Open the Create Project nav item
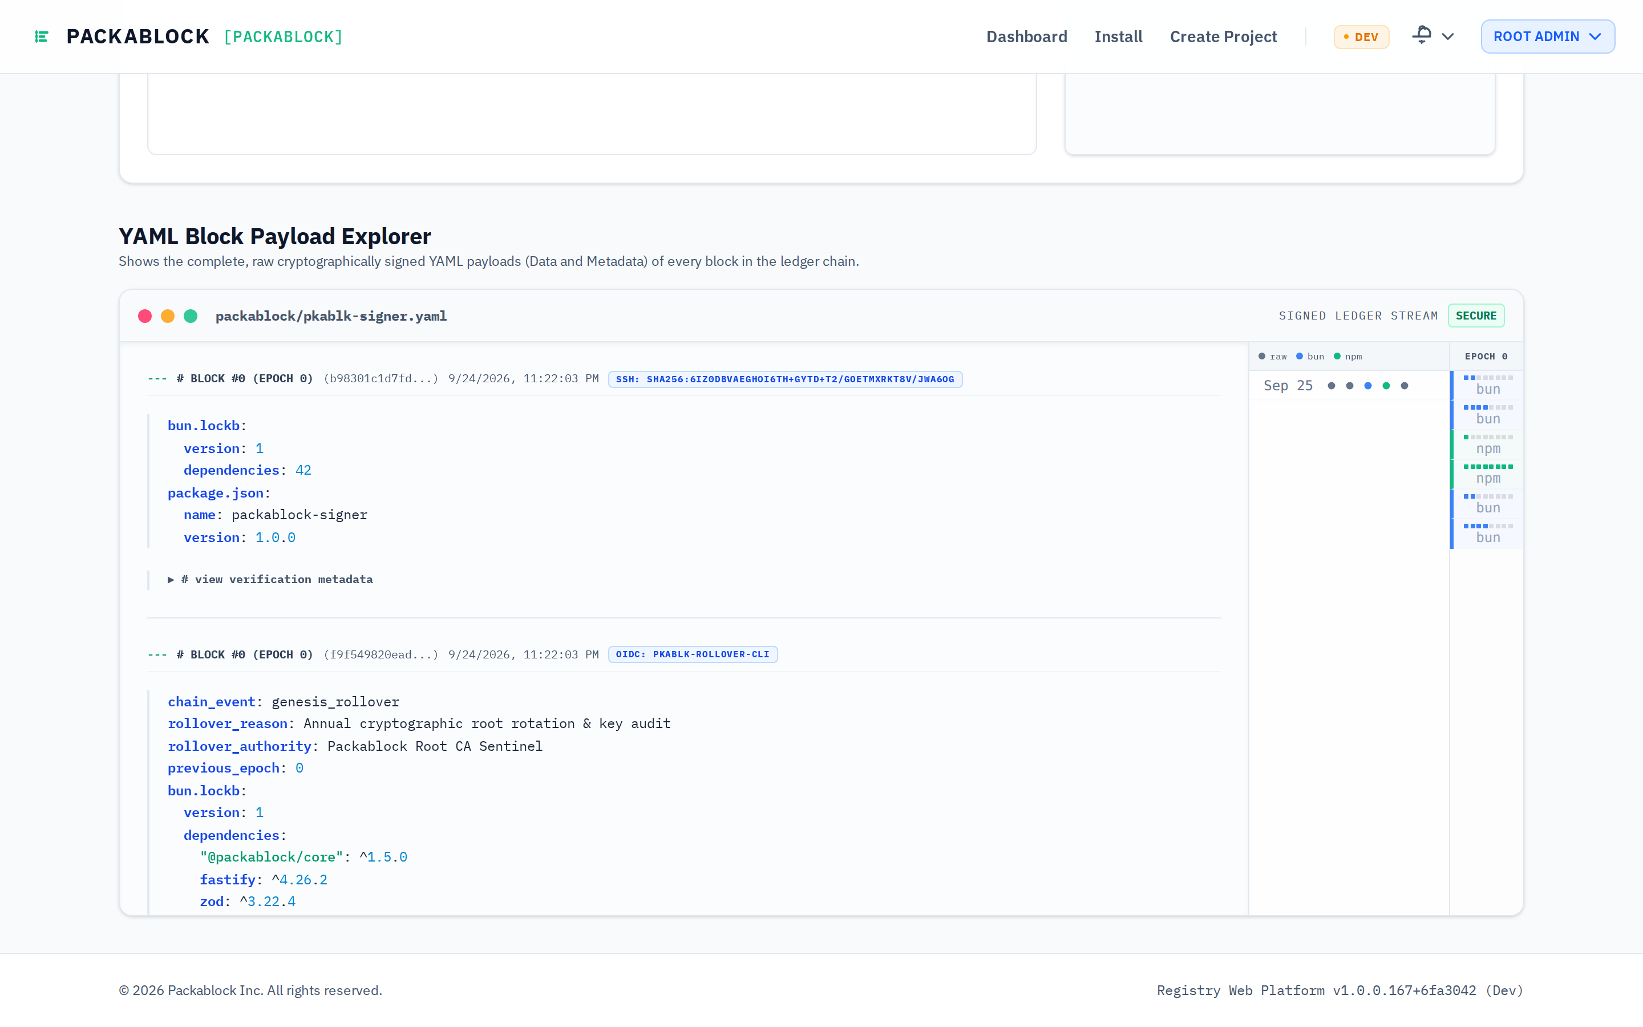1643x1027 pixels. pyautogui.click(x=1223, y=37)
